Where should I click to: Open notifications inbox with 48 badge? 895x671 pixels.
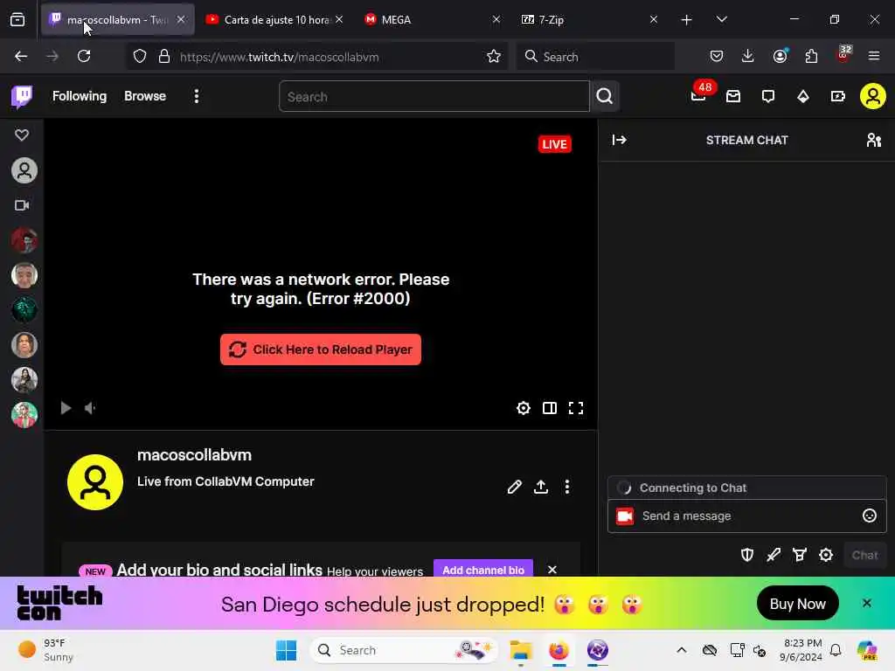click(x=699, y=94)
